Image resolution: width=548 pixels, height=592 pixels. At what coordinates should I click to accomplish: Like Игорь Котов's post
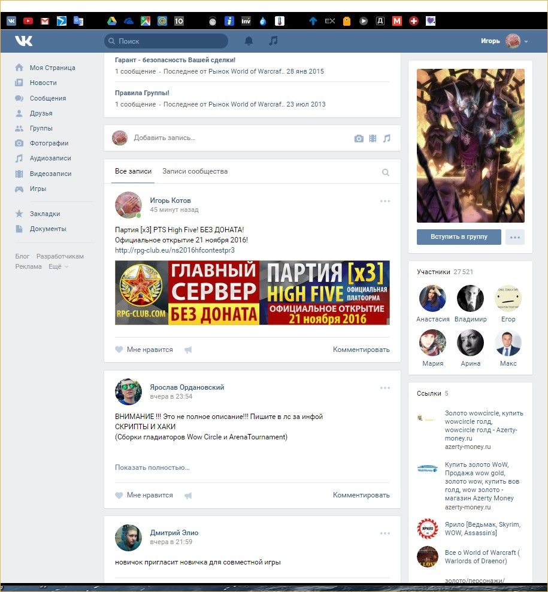(144, 350)
